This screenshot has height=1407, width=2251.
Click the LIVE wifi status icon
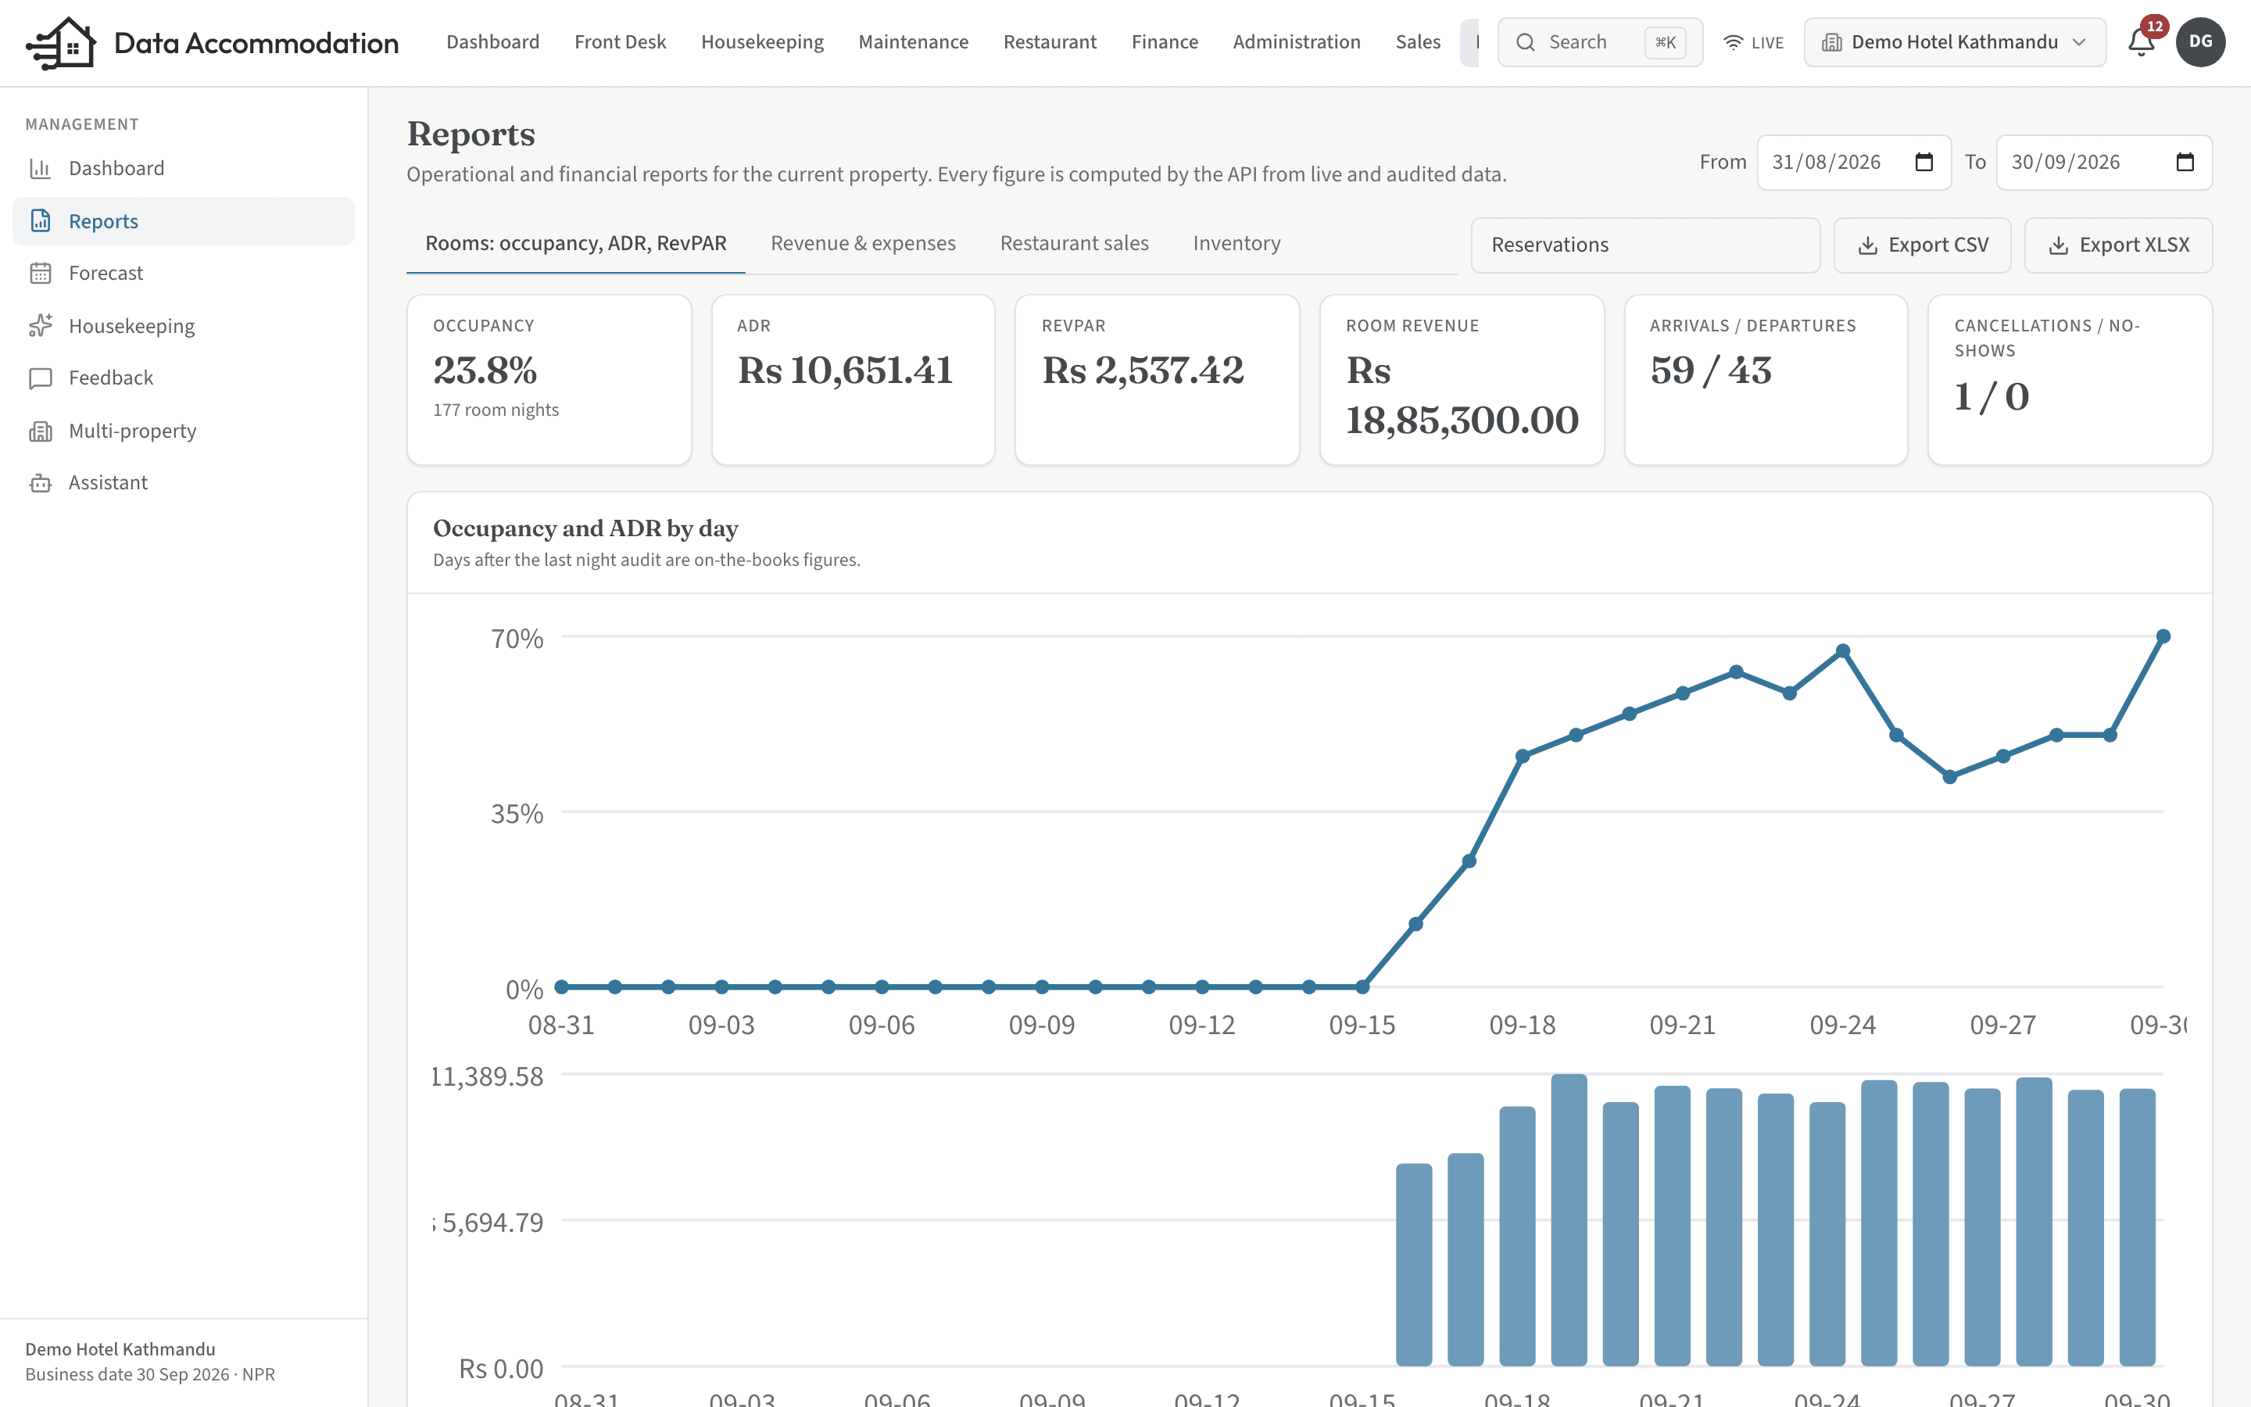click(1733, 42)
